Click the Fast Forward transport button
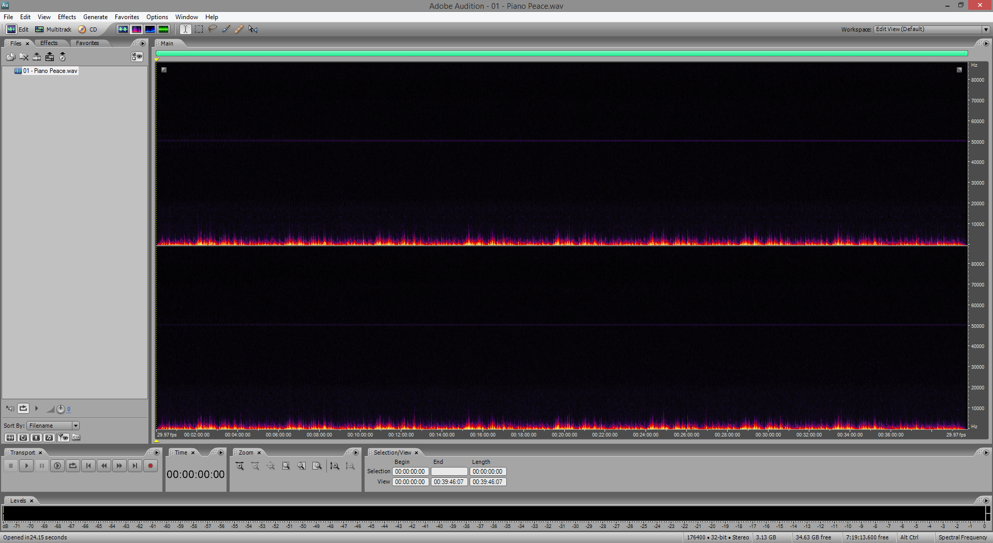 tap(119, 466)
